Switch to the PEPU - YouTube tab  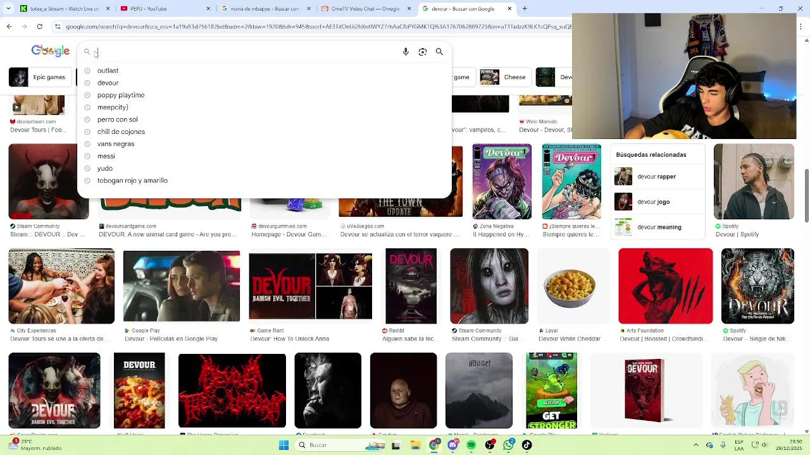point(166,9)
